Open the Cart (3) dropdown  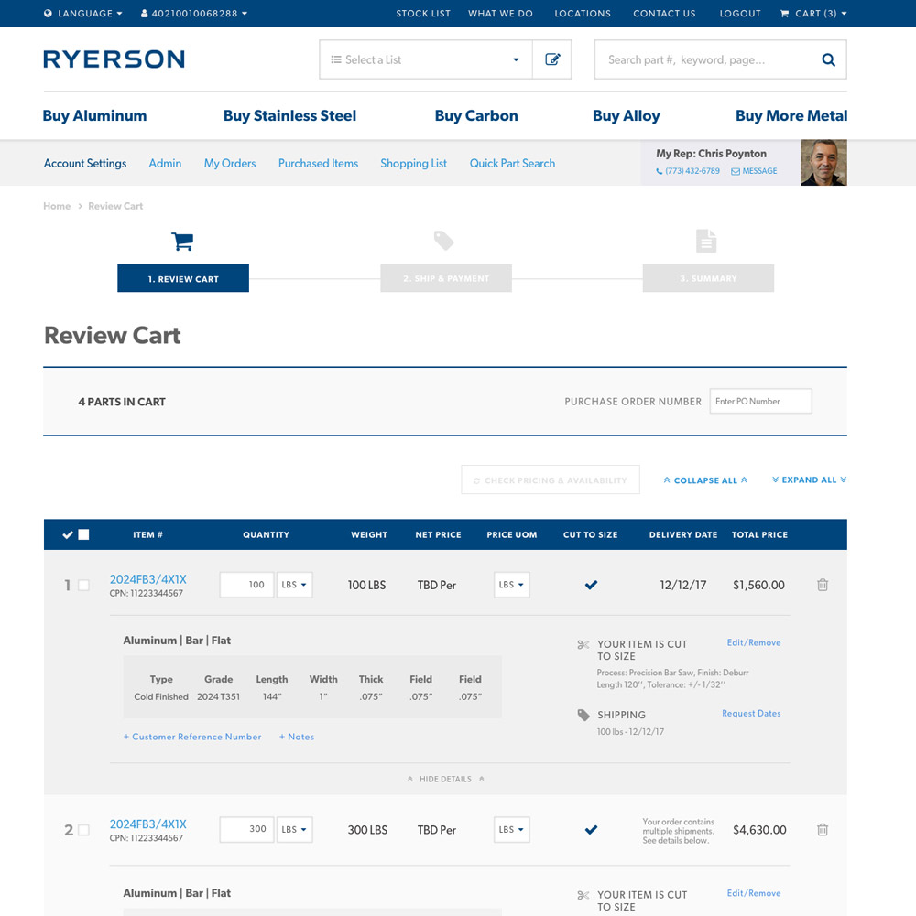click(x=813, y=14)
